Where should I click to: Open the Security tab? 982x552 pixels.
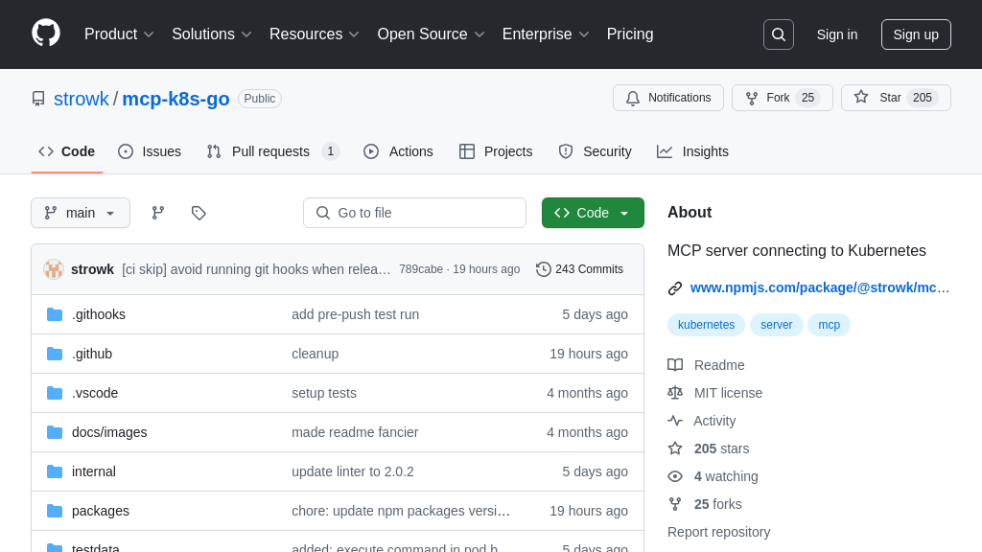click(x=595, y=151)
